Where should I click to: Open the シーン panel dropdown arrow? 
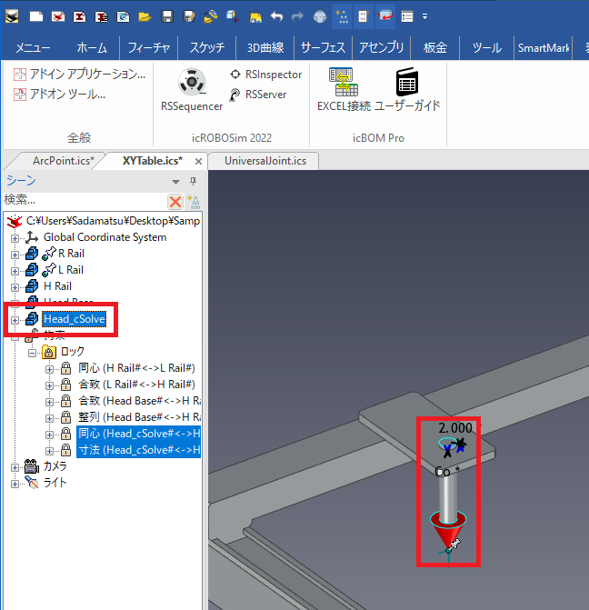coord(176,181)
